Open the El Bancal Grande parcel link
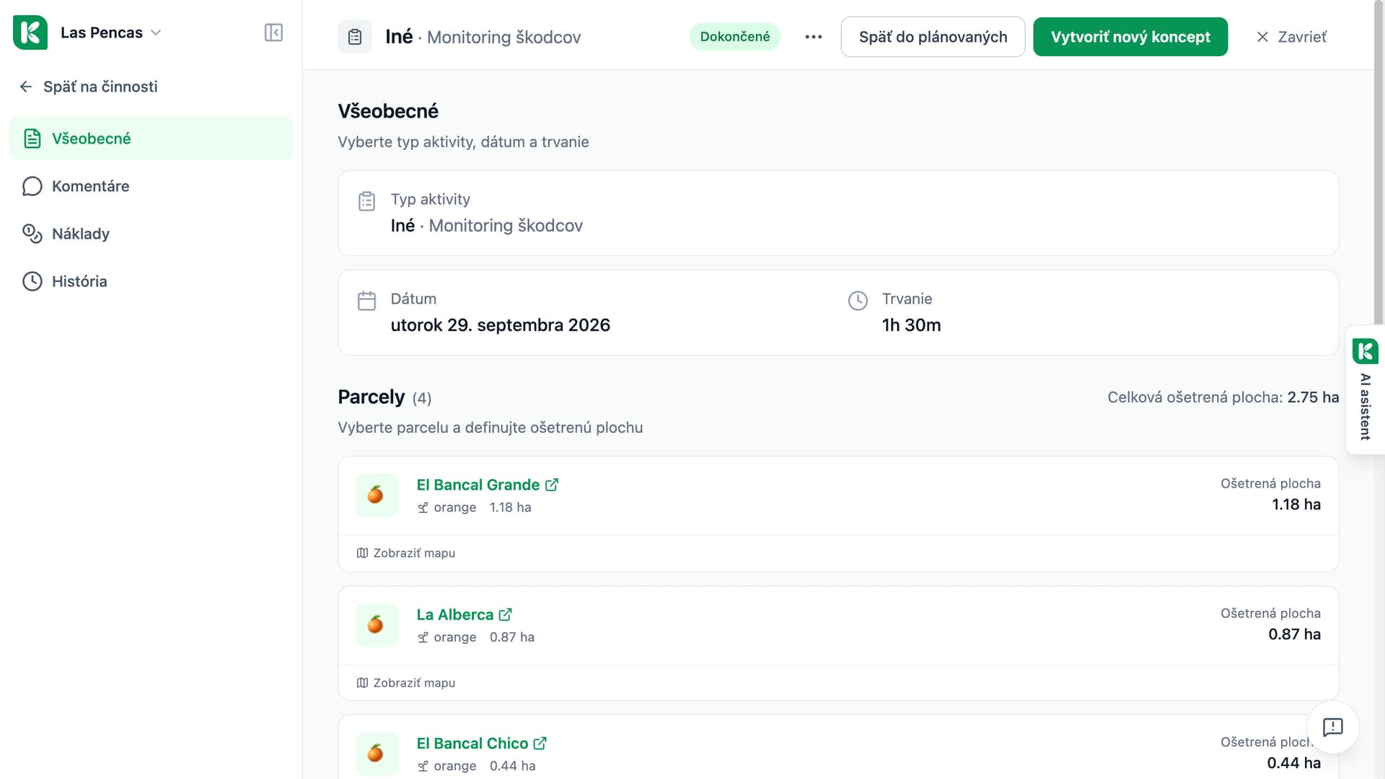 click(478, 485)
